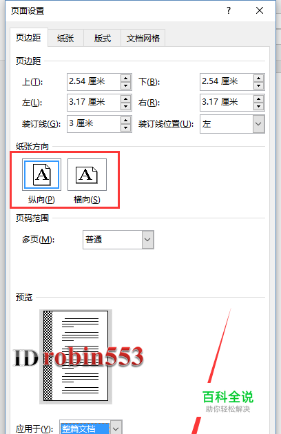Increase the 上 top margin value

tap(125, 78)
